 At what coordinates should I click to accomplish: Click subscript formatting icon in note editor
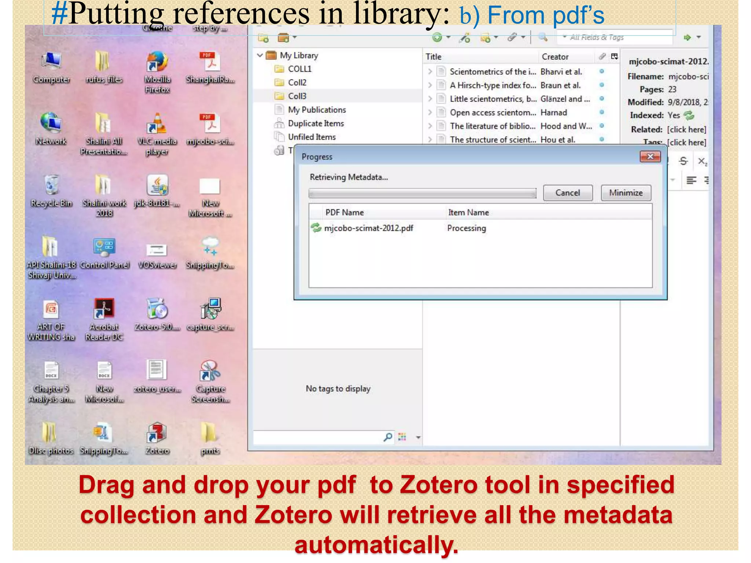point(702,161)
